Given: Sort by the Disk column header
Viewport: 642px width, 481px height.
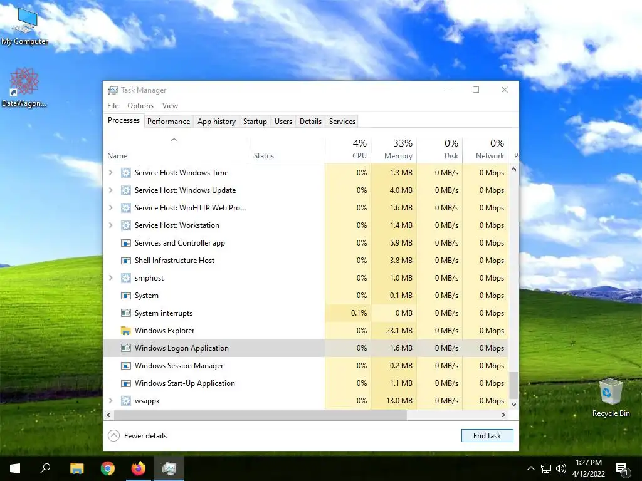Looking at the screenshot, I should point(439,150).
